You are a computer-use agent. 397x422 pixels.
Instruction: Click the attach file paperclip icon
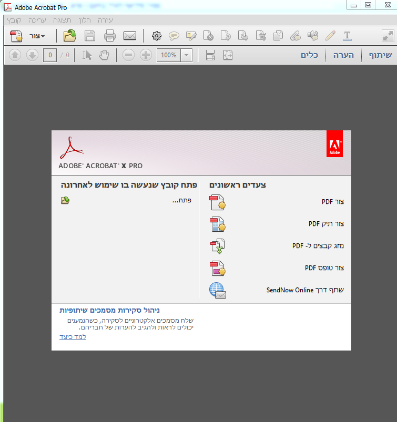(295, 36)
